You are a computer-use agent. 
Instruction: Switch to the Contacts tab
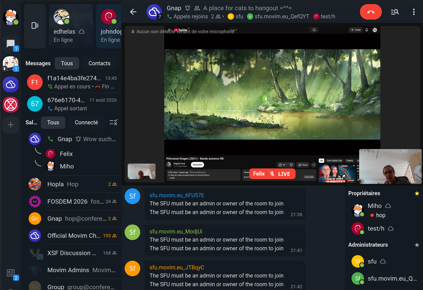(99, 63)
